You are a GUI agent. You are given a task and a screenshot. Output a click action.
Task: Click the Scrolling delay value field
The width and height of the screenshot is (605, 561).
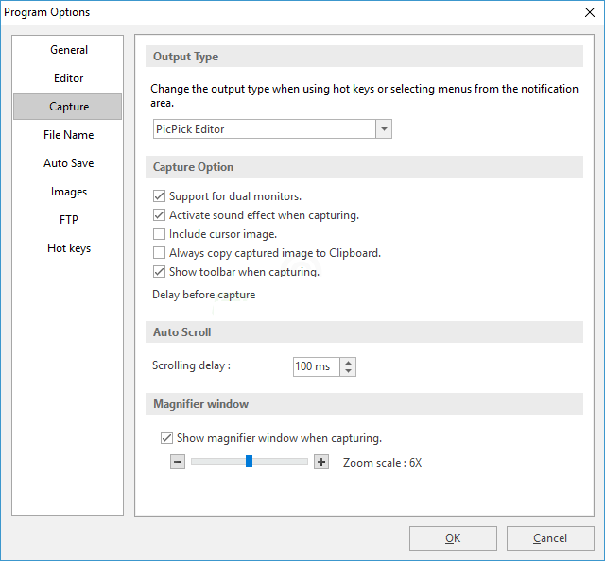tap(316, 366)
